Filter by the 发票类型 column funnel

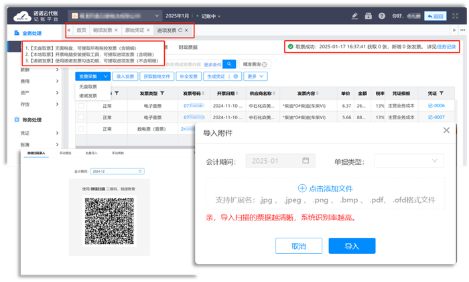162,93
